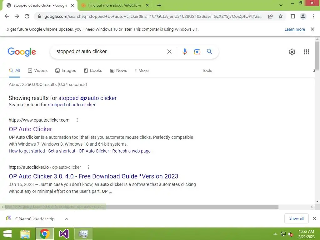This screenshot has width=320, height=240.
Task: Open the Google apps grid
Action: [x=306, y=52]
